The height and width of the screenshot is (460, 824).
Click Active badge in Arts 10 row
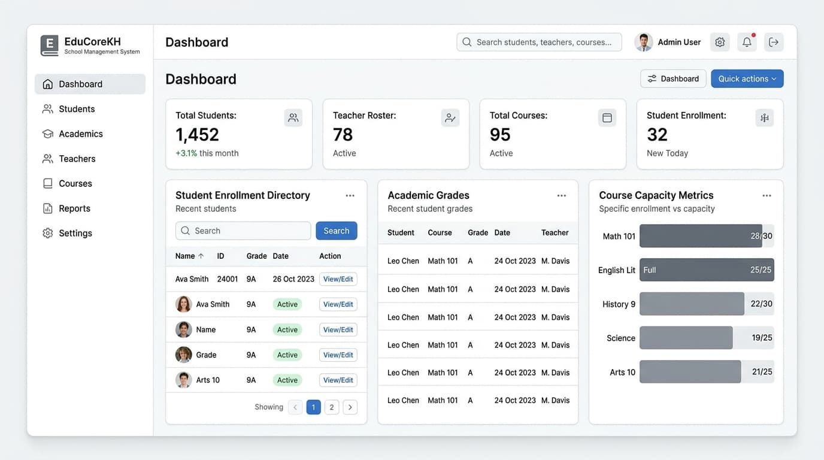(287, 380)
